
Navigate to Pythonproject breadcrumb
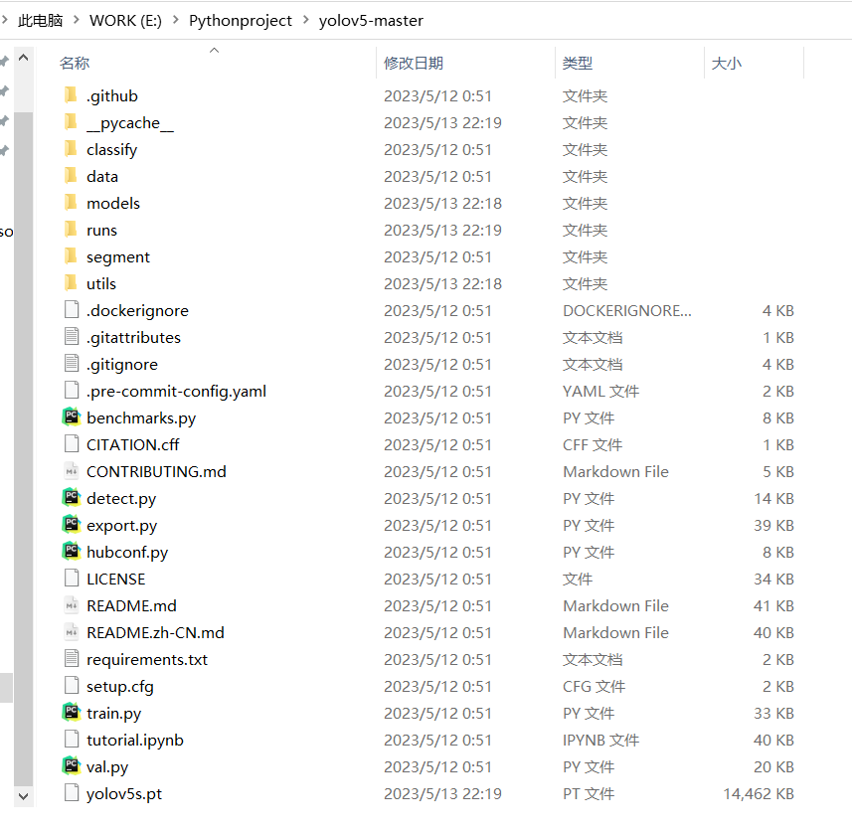click(241, 21)
